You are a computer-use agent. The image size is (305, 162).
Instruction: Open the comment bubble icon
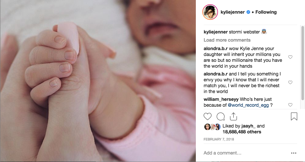point(221,116)
